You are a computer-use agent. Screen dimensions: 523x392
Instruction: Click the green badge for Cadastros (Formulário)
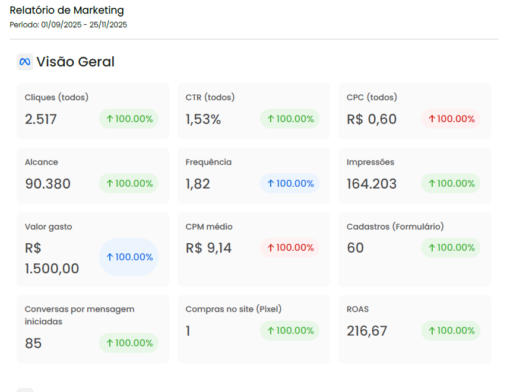451,248
